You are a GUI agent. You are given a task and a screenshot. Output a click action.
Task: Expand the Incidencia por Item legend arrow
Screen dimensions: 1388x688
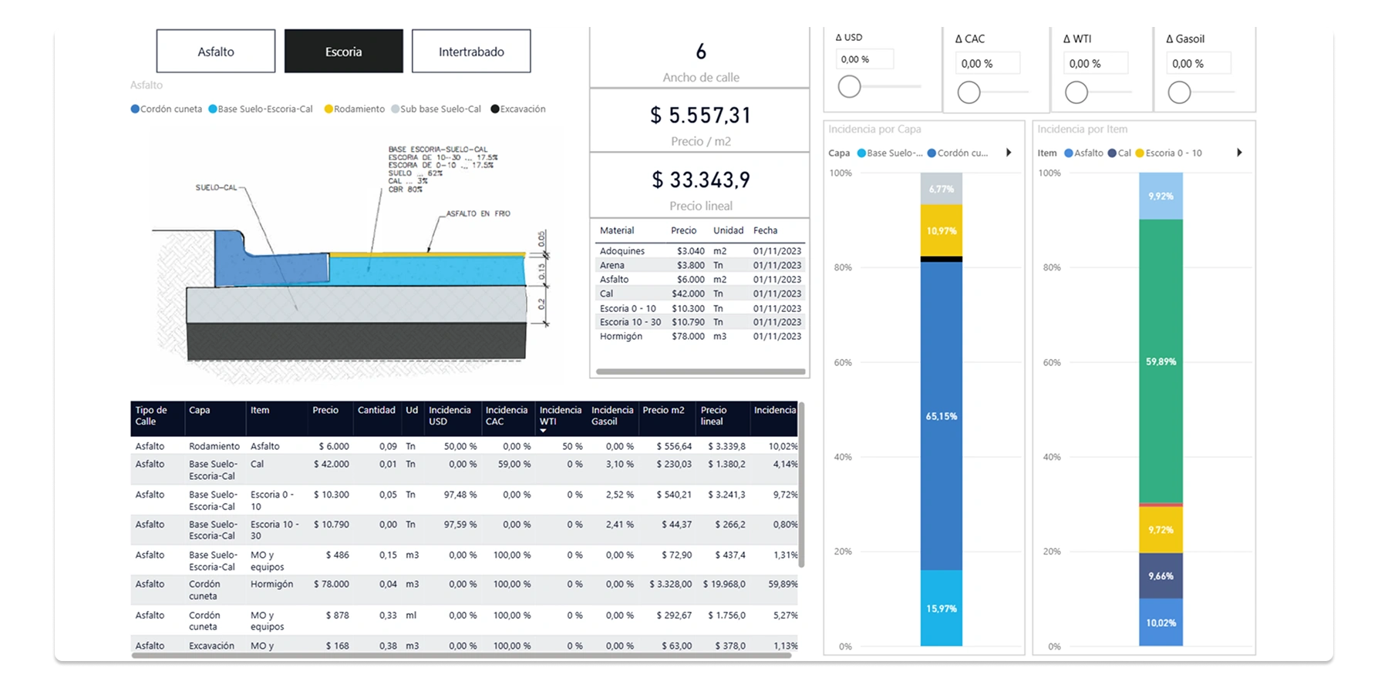point(1239,153)
